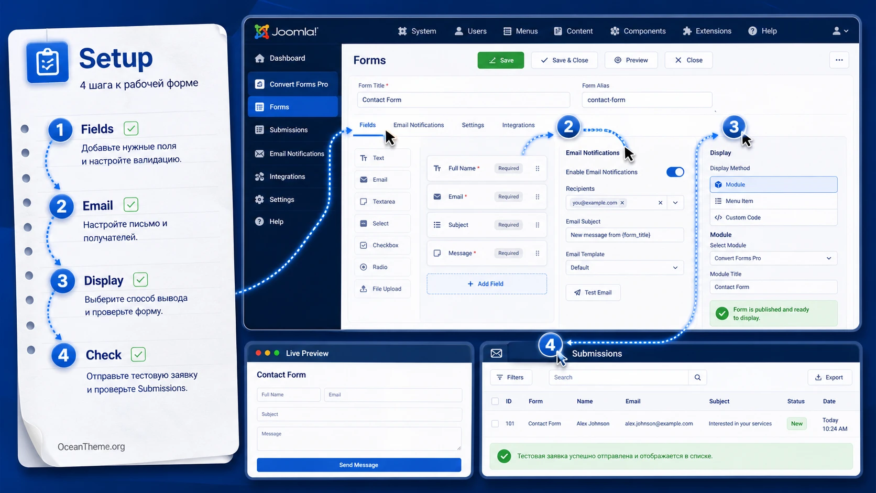This screenshot has height=493, width=876.
Task: Open the three-dots more options menu
Action: coord(839,60)
